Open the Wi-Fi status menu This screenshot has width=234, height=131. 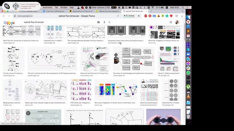coord(152,7)
